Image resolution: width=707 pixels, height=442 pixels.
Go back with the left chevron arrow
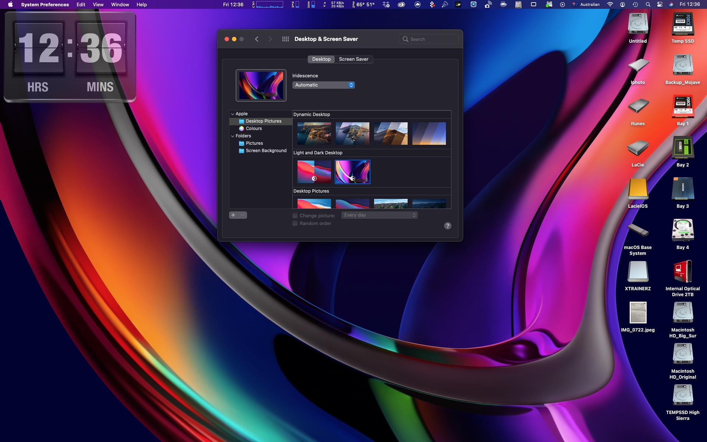[x=257, y=39]
